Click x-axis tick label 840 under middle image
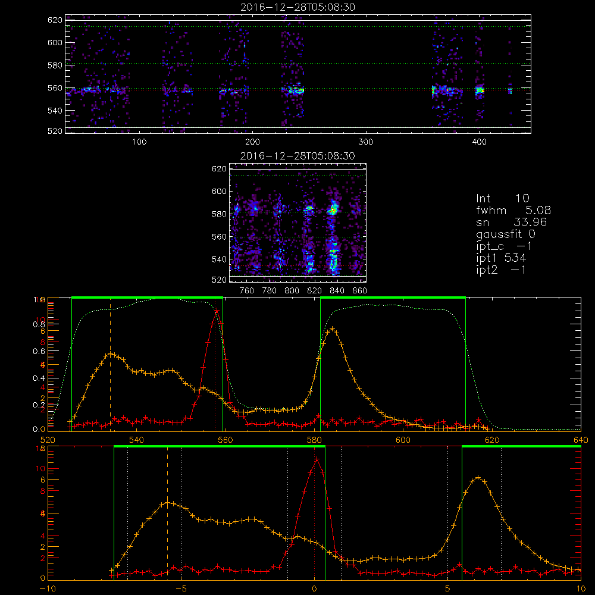Image resolution: width=595 pixels, height=595 pixels. (337, 291)
